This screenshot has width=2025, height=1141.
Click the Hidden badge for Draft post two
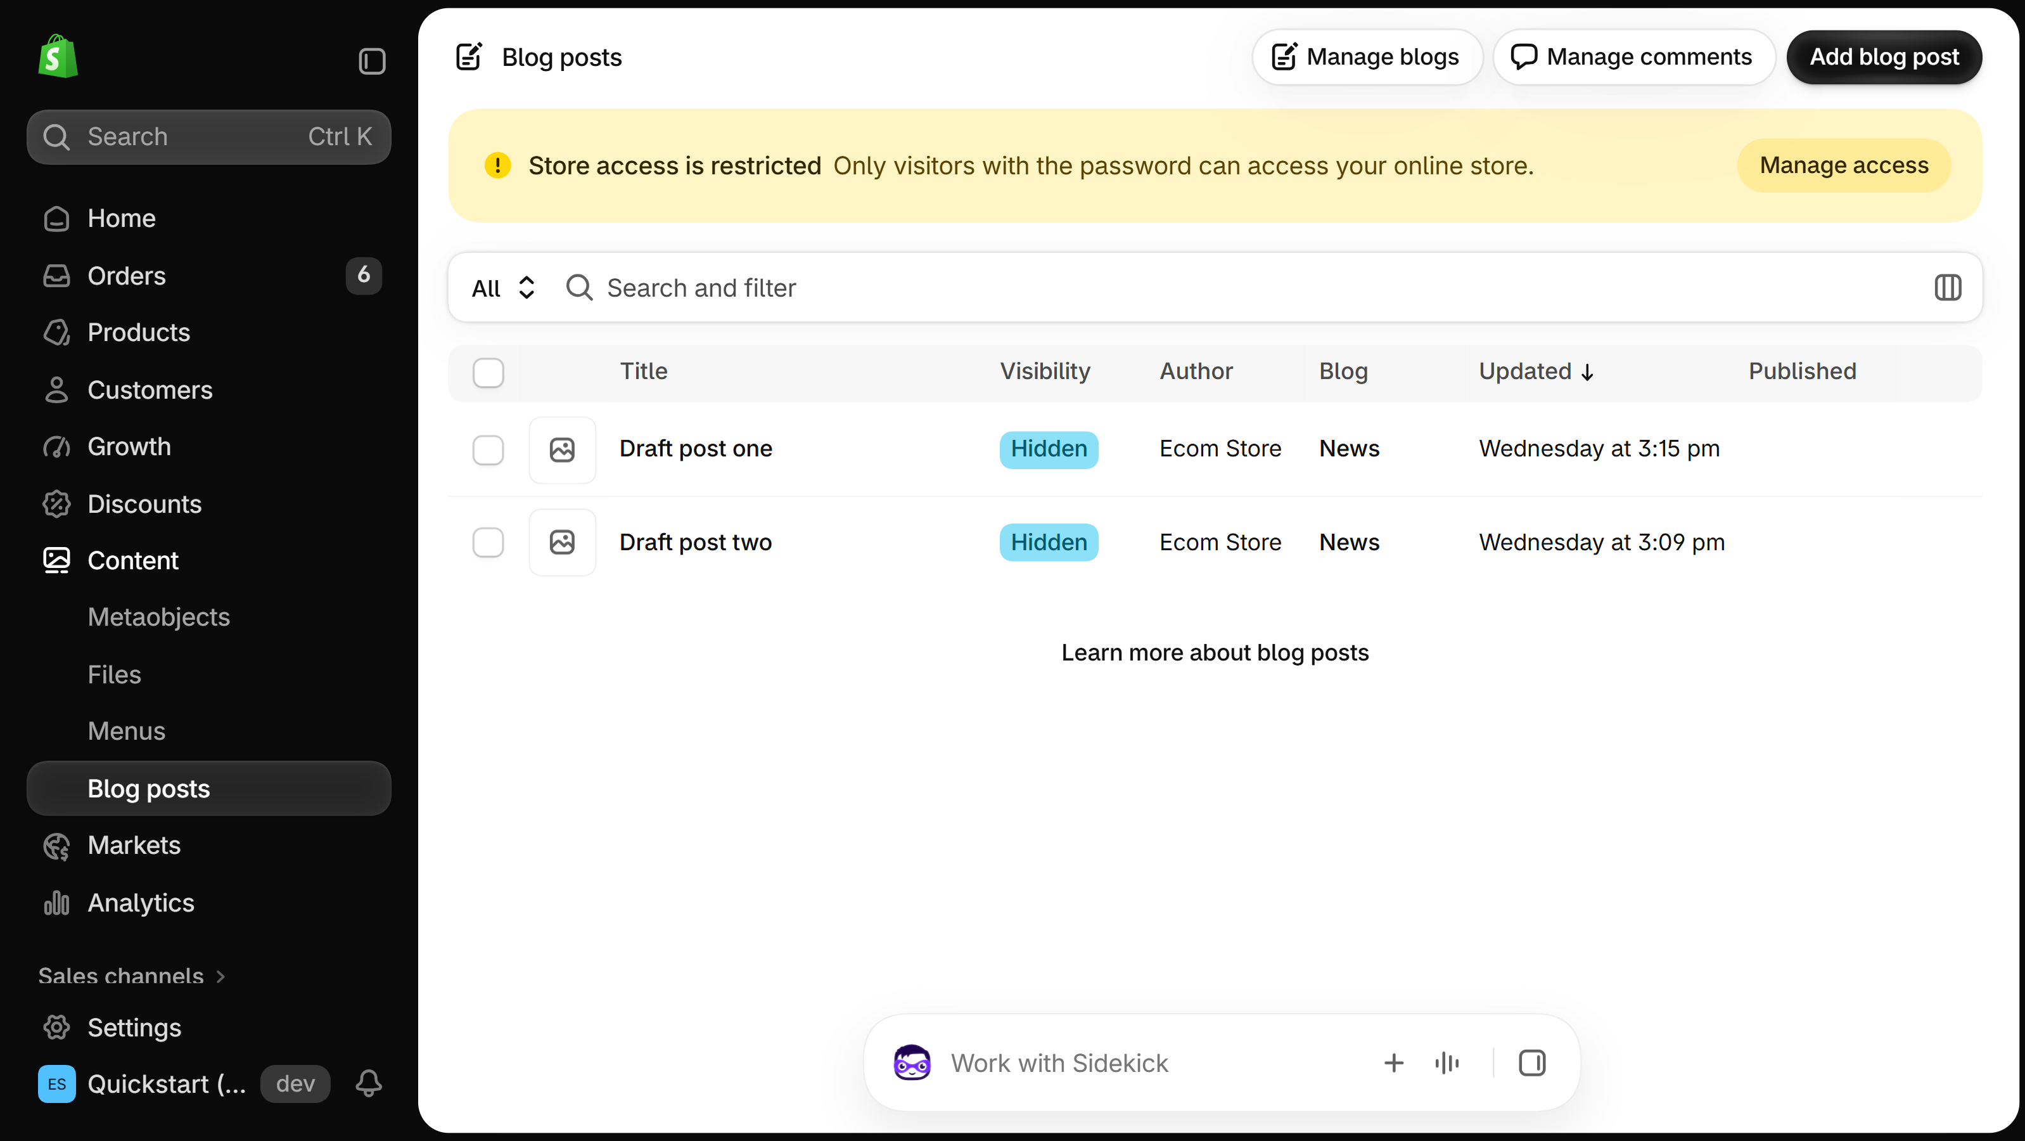click(1049, 543)
